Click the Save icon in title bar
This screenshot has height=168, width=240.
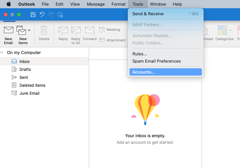tap(33, 15)
